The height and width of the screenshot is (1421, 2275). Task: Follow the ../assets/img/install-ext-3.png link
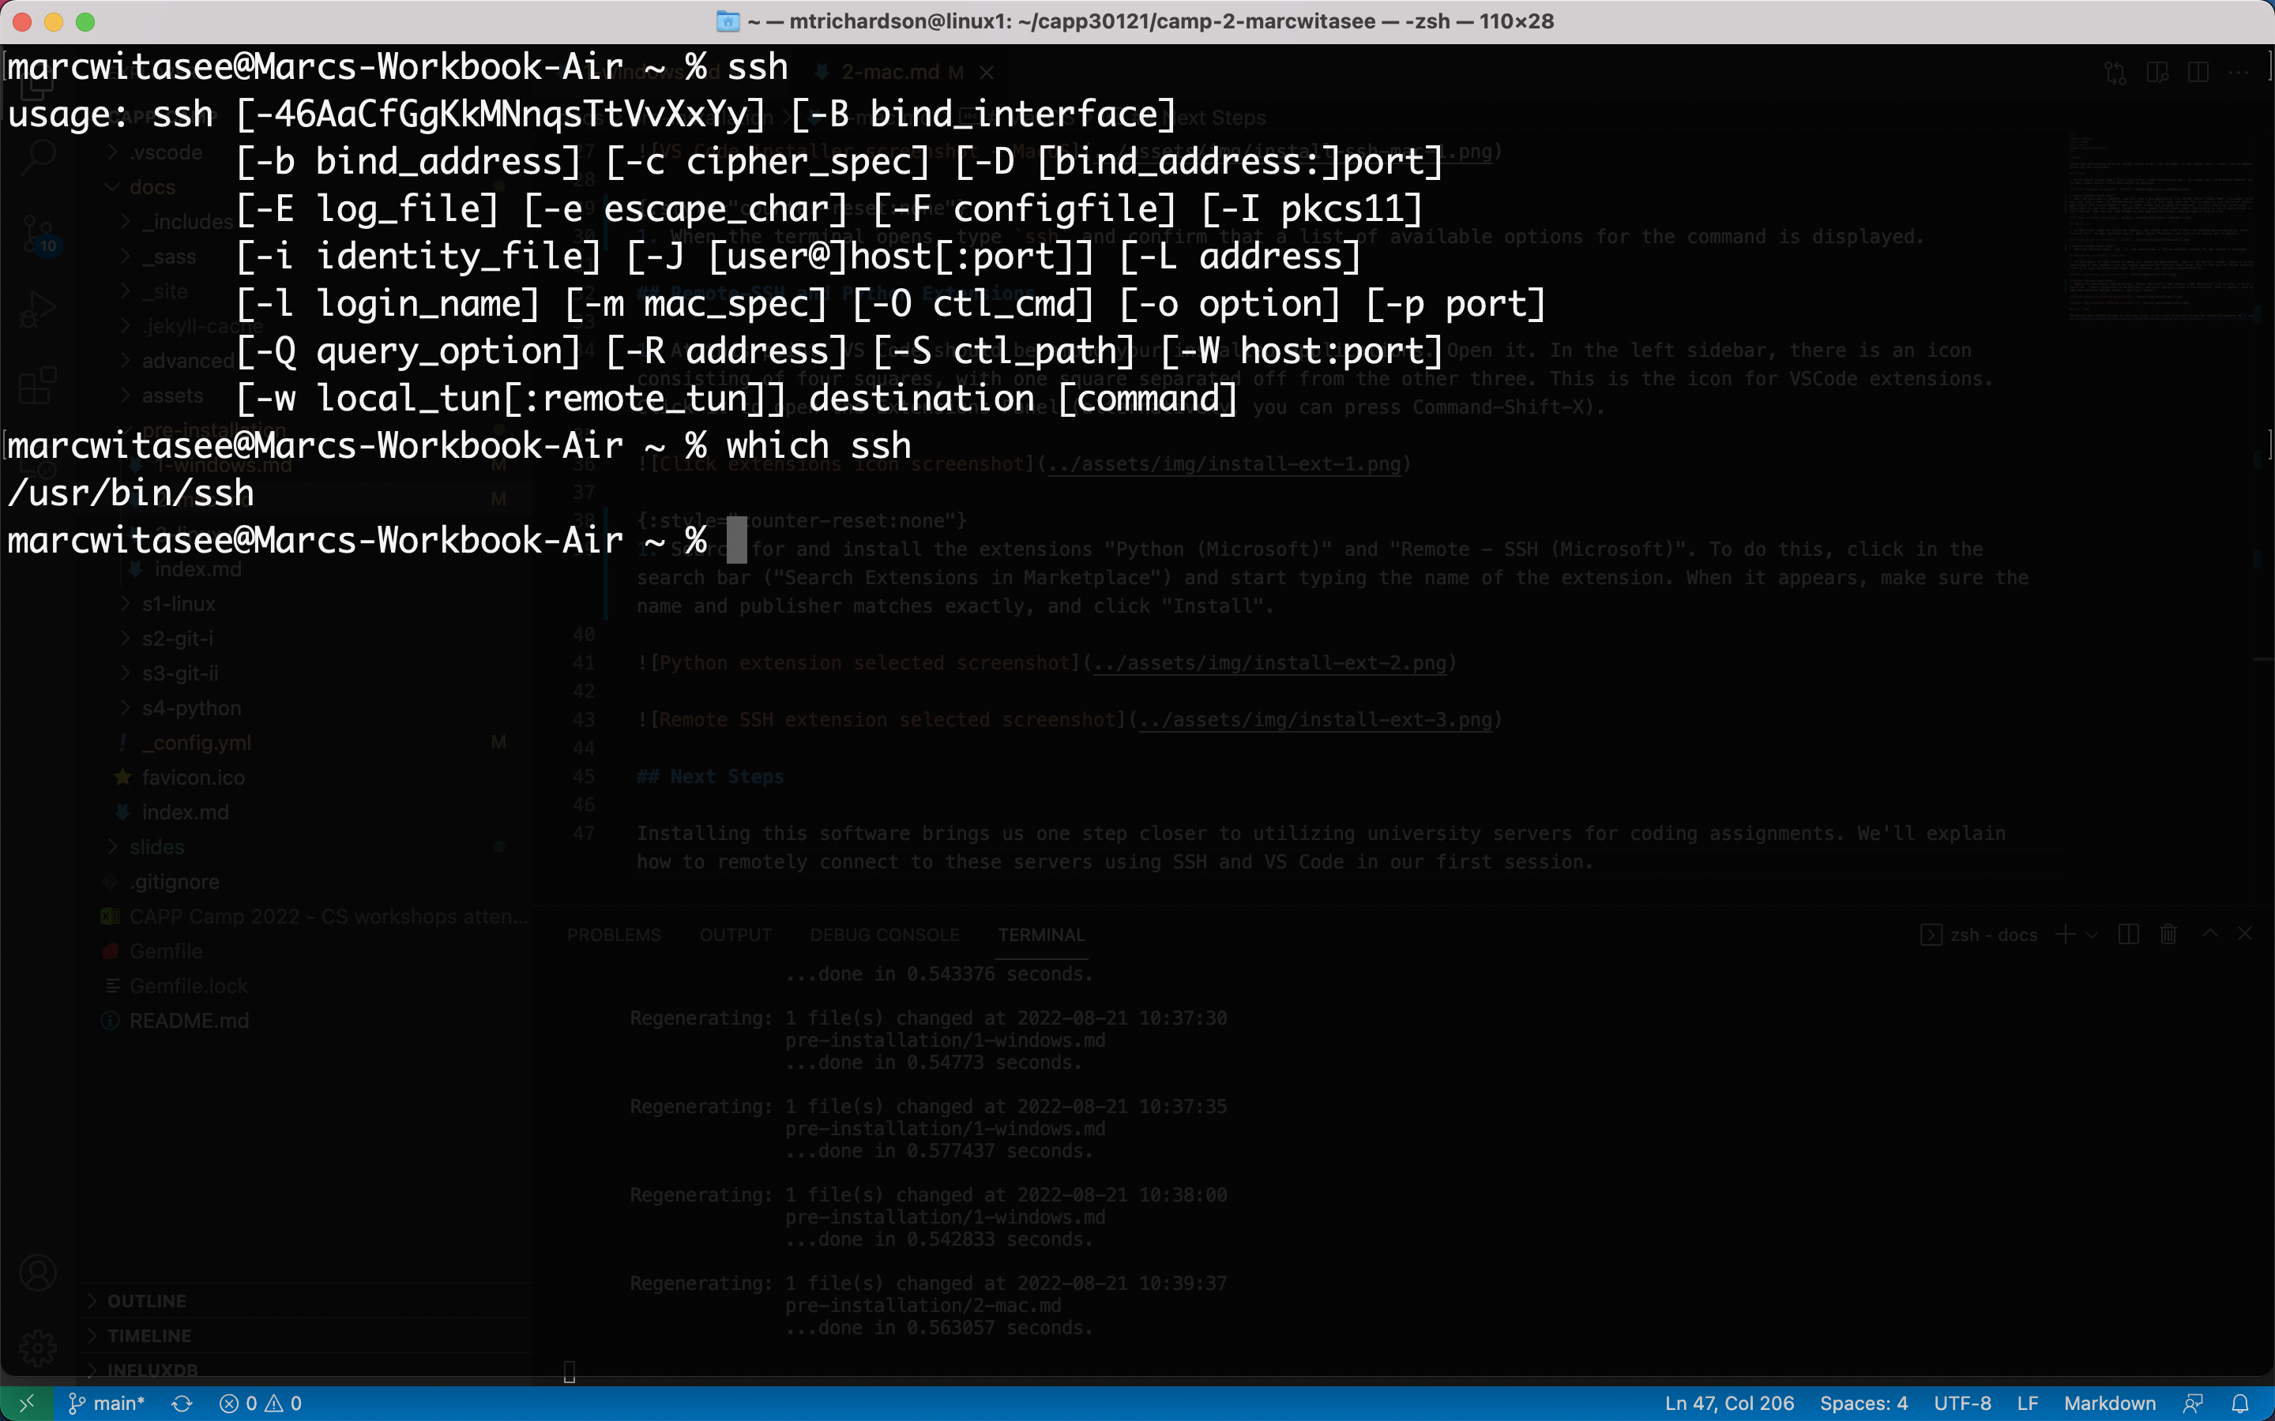1315,720
